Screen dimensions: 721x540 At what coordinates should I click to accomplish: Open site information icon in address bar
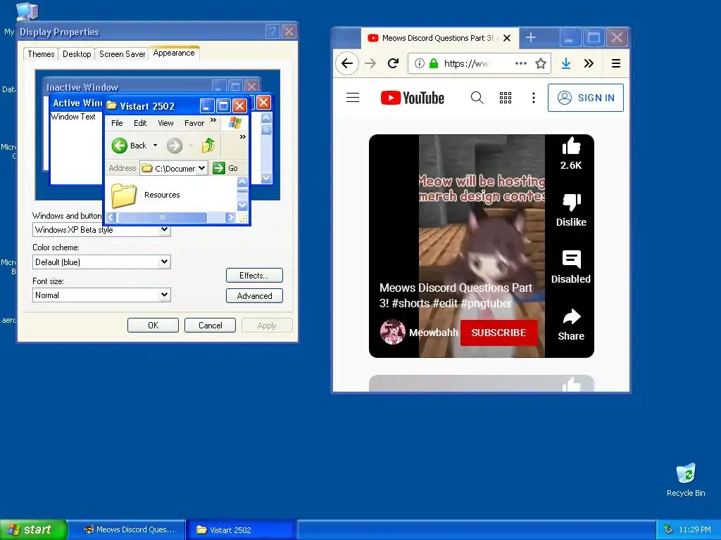pyautogui.click(x=419, y=63)
